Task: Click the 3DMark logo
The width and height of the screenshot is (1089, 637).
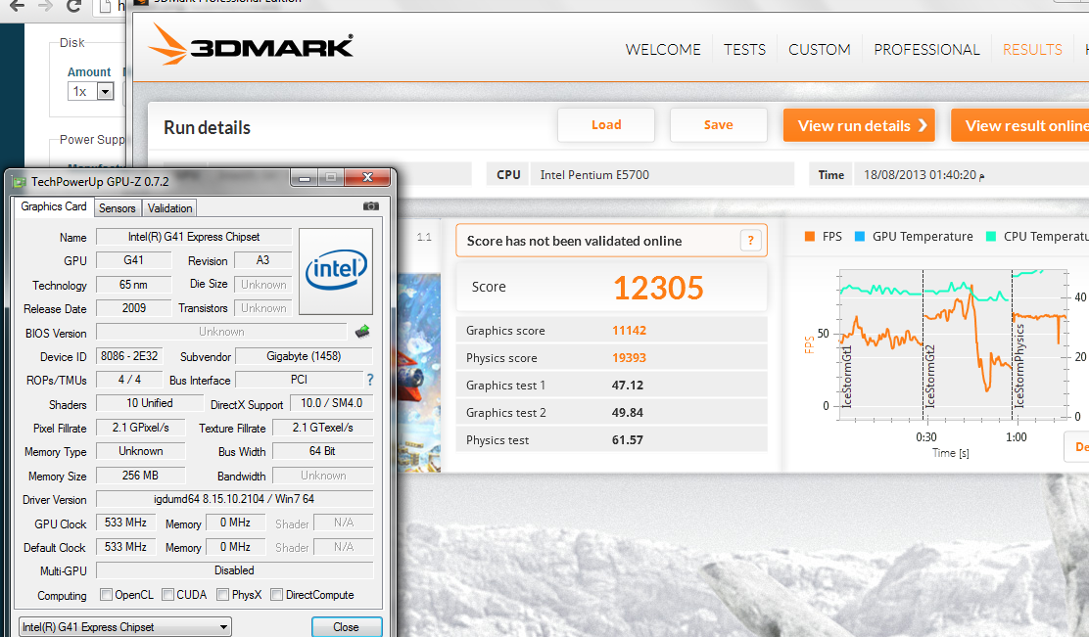Action: [x=250, y=45]
